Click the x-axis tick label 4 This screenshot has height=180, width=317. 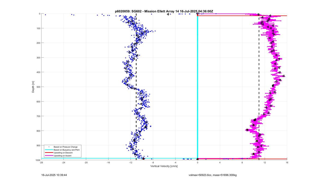tap(220, 163)
